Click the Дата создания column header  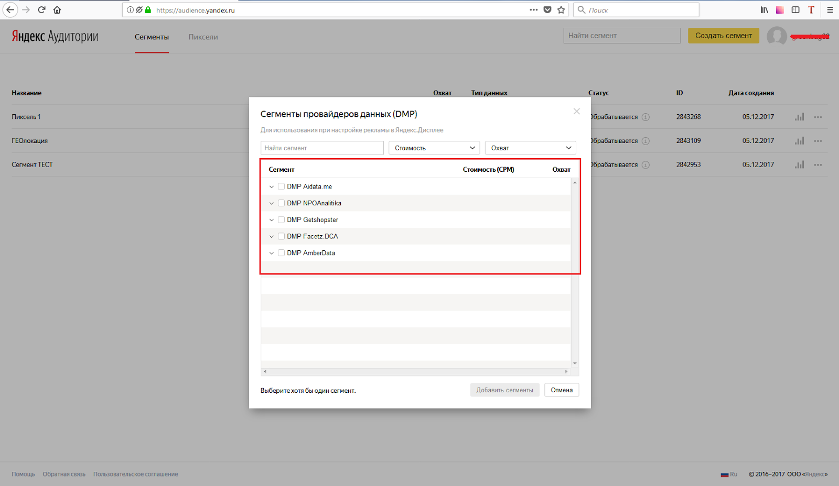click(751, 93)
